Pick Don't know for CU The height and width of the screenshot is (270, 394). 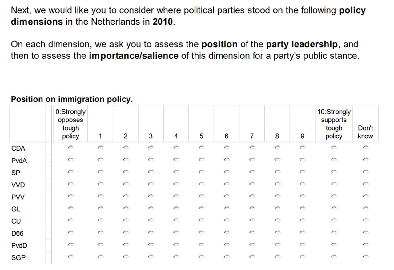[365, 220]
